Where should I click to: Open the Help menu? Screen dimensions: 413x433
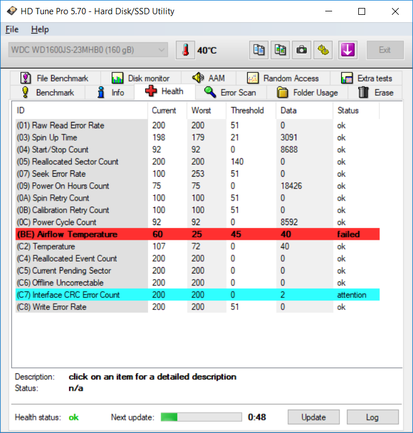point(40,29)
